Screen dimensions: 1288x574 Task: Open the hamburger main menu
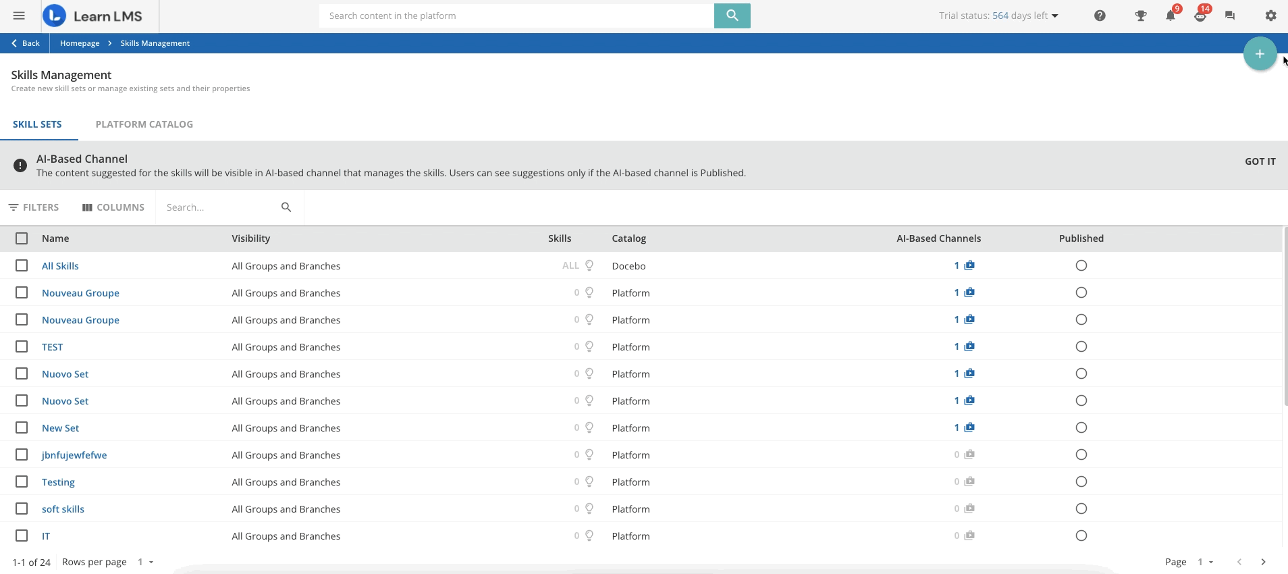point(19,16)
